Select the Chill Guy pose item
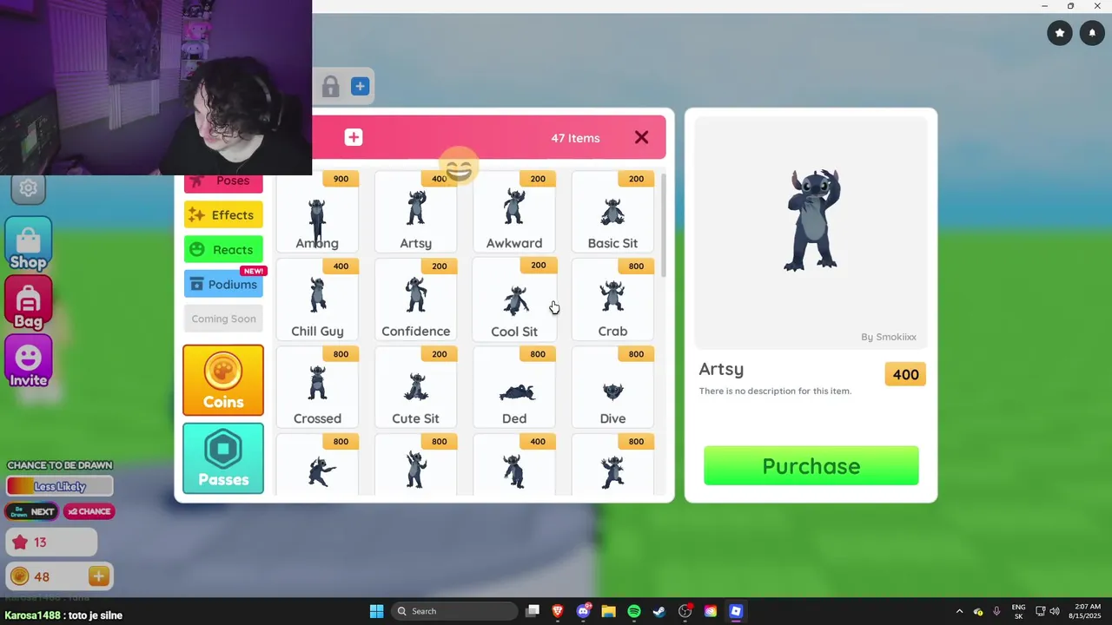This screenshot has width=1112, height=625. 317,299
